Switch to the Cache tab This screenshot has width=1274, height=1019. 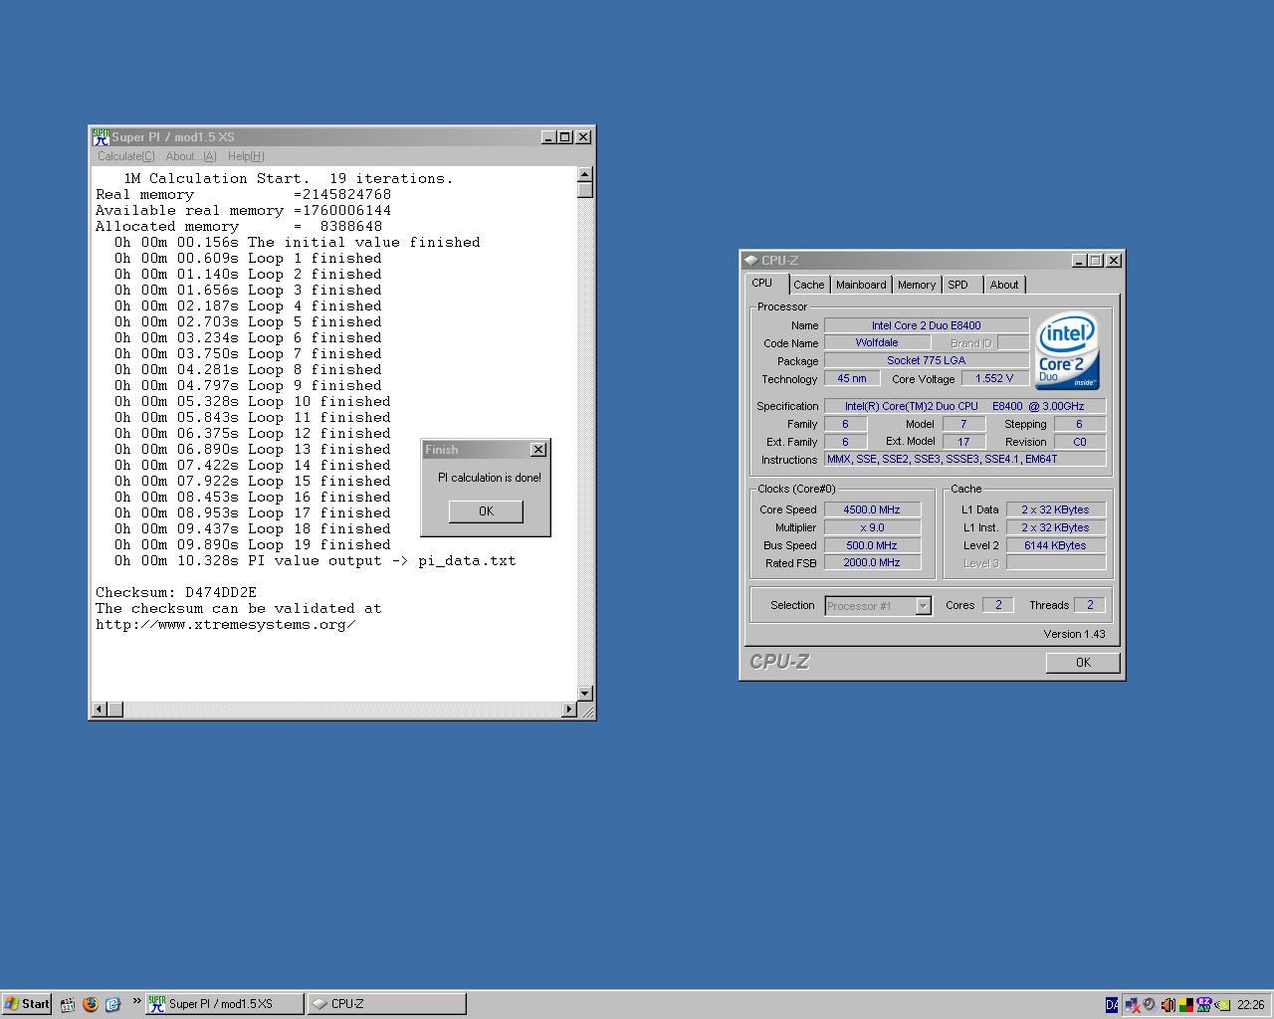[809, 285]
